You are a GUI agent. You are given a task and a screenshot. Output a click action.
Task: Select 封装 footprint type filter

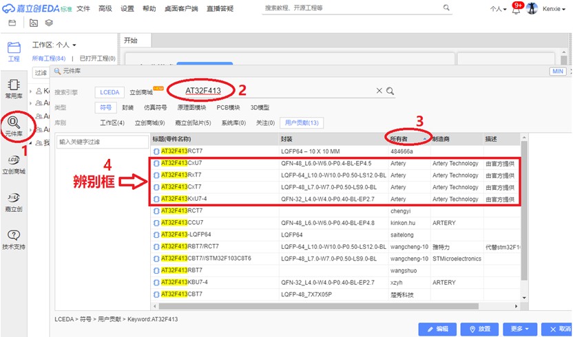pos(127,107)
